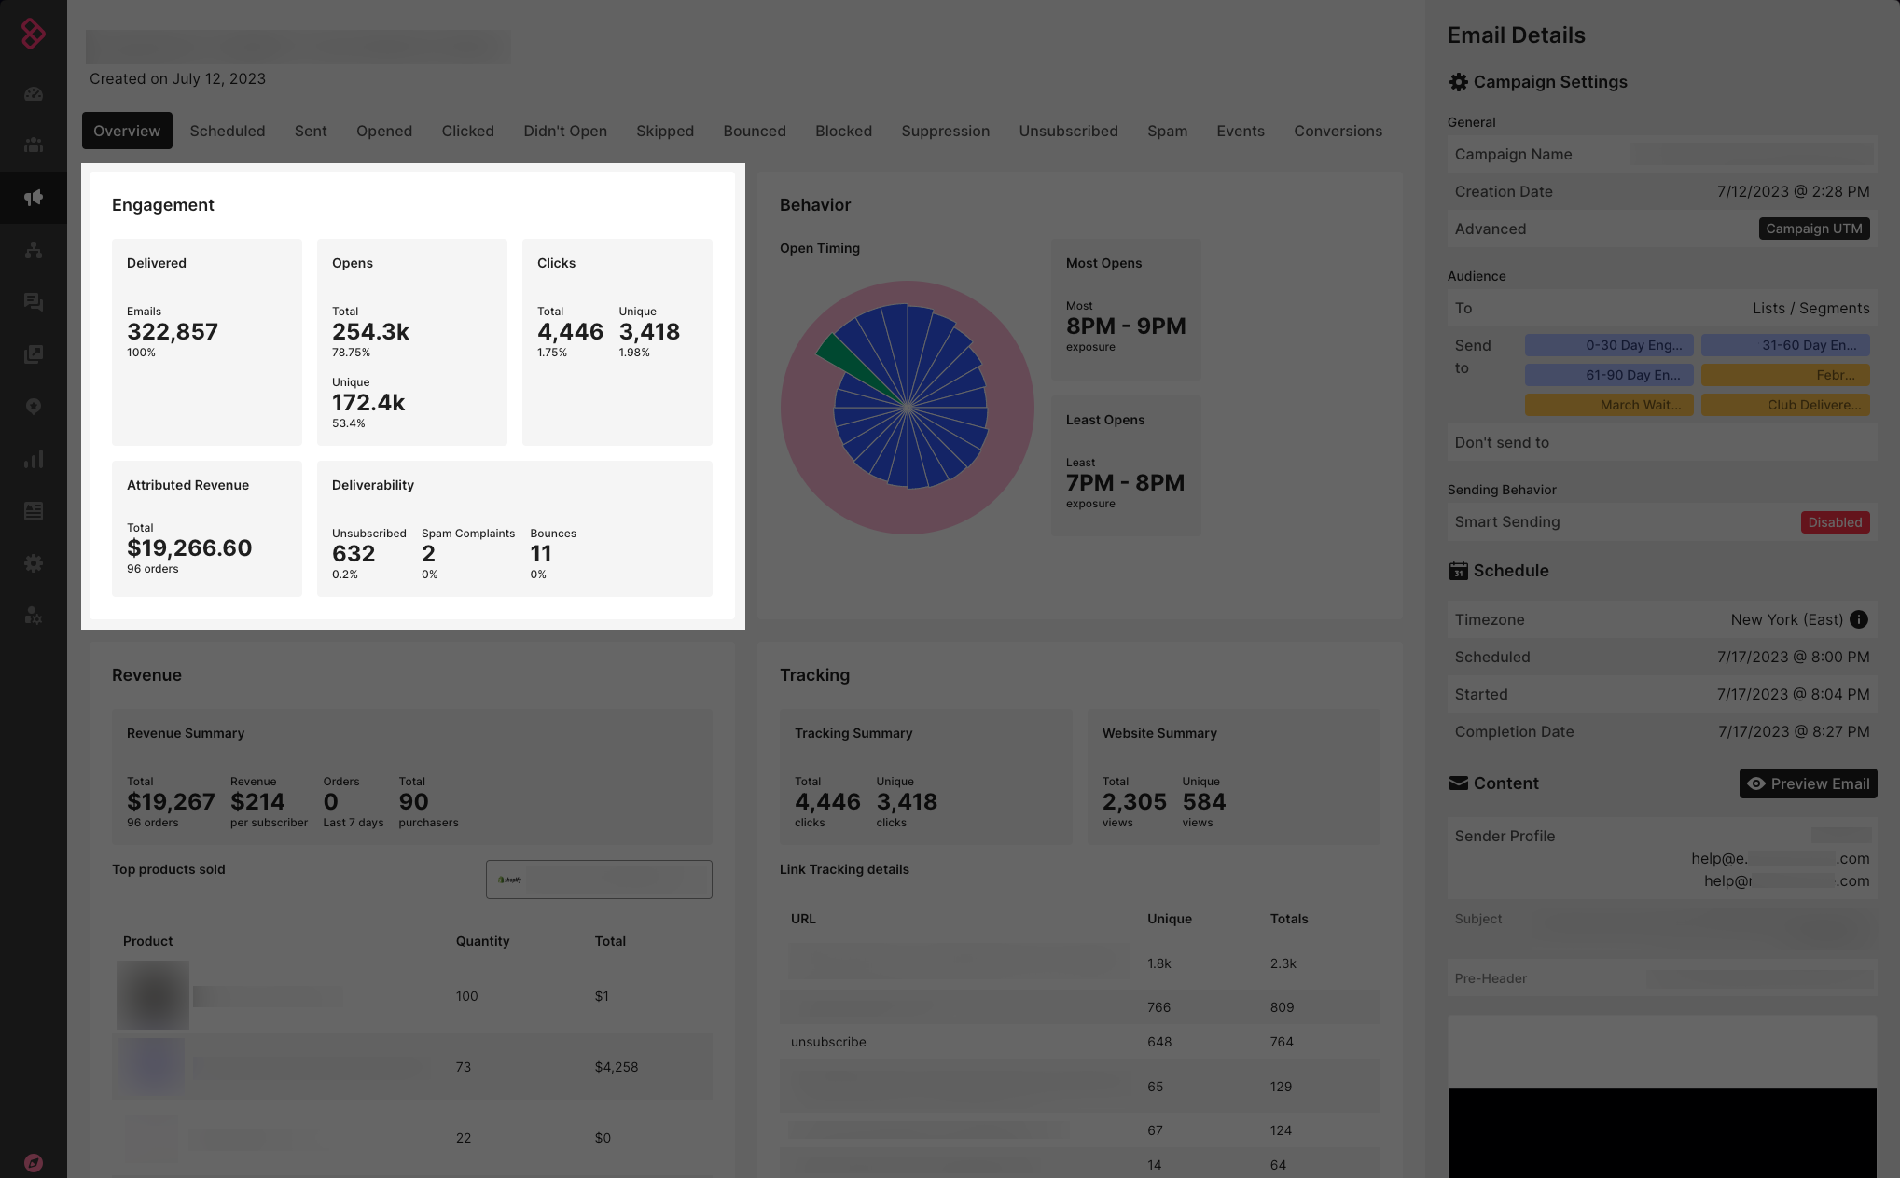
Task: Select the campaigns megaphone sidebar icon
Action: click(x=34, y=198)
